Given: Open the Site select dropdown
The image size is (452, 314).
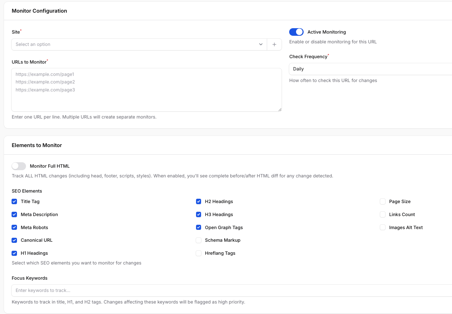Looking at the screenshot, I should coord(137,44).
